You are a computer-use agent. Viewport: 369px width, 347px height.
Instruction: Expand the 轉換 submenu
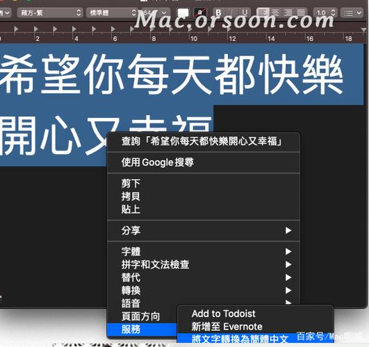point(204,291)
